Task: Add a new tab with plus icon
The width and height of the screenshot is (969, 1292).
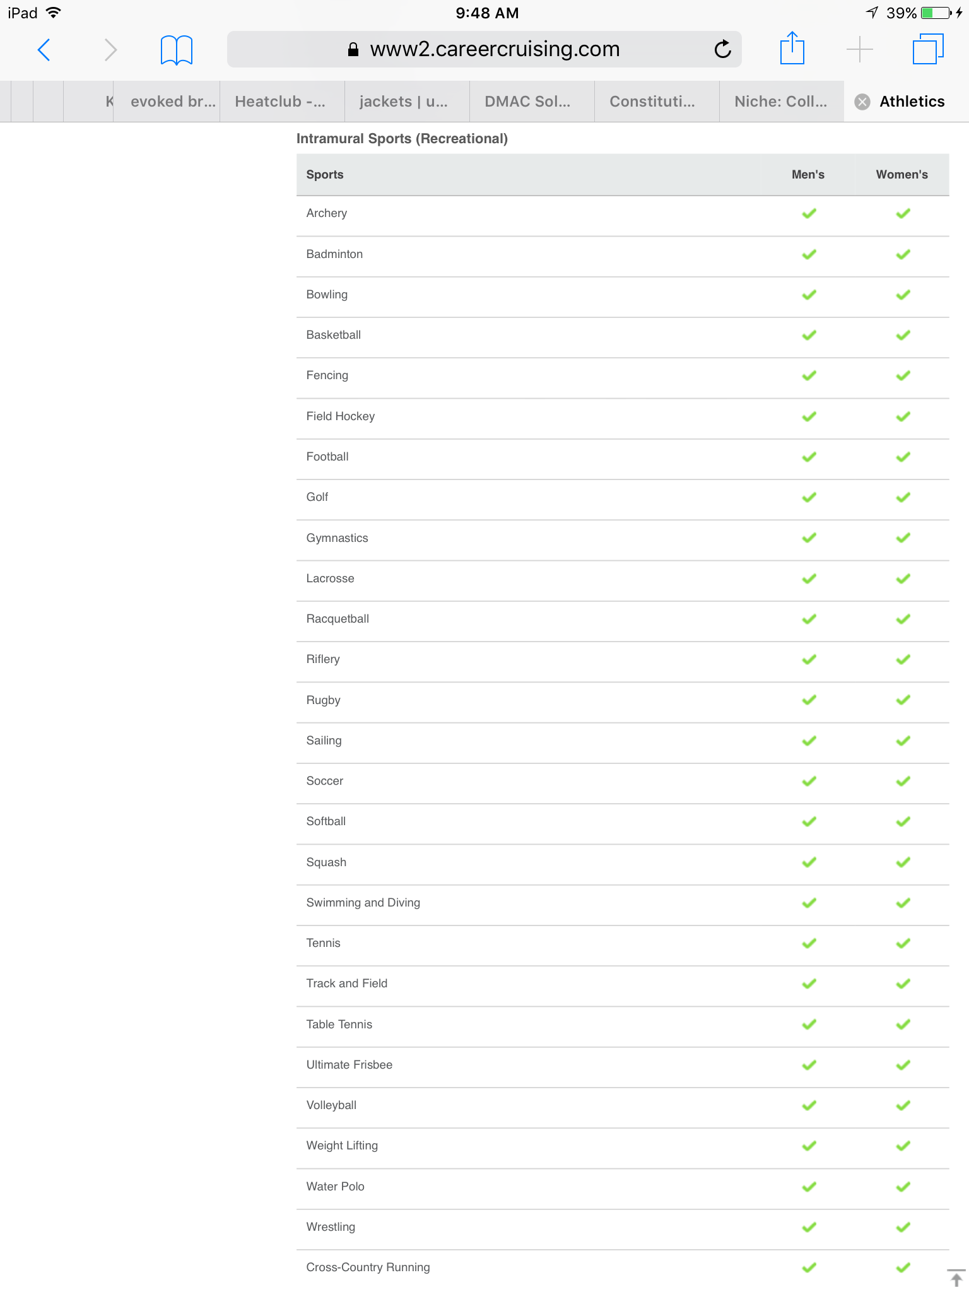Action: tap(859, 49)
